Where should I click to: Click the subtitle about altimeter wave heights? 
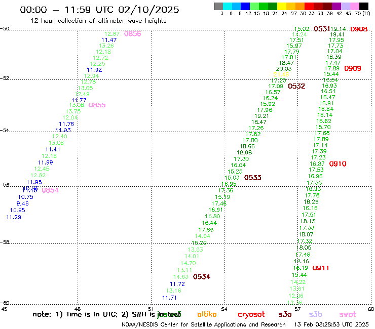tap(99, 21)
